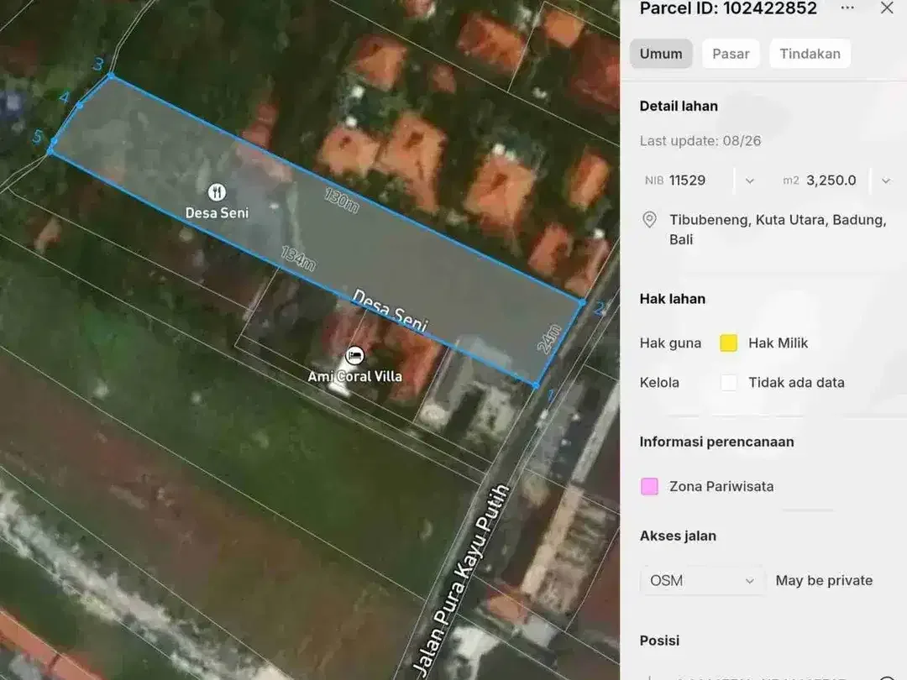Image resolution: width=907 pixels, height=680 pixels.
Task: Click the white Tidak ada data swatch
Action: (728, 382)
